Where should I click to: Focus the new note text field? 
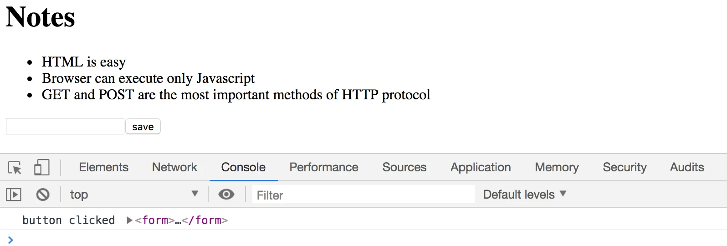[65, 126]
